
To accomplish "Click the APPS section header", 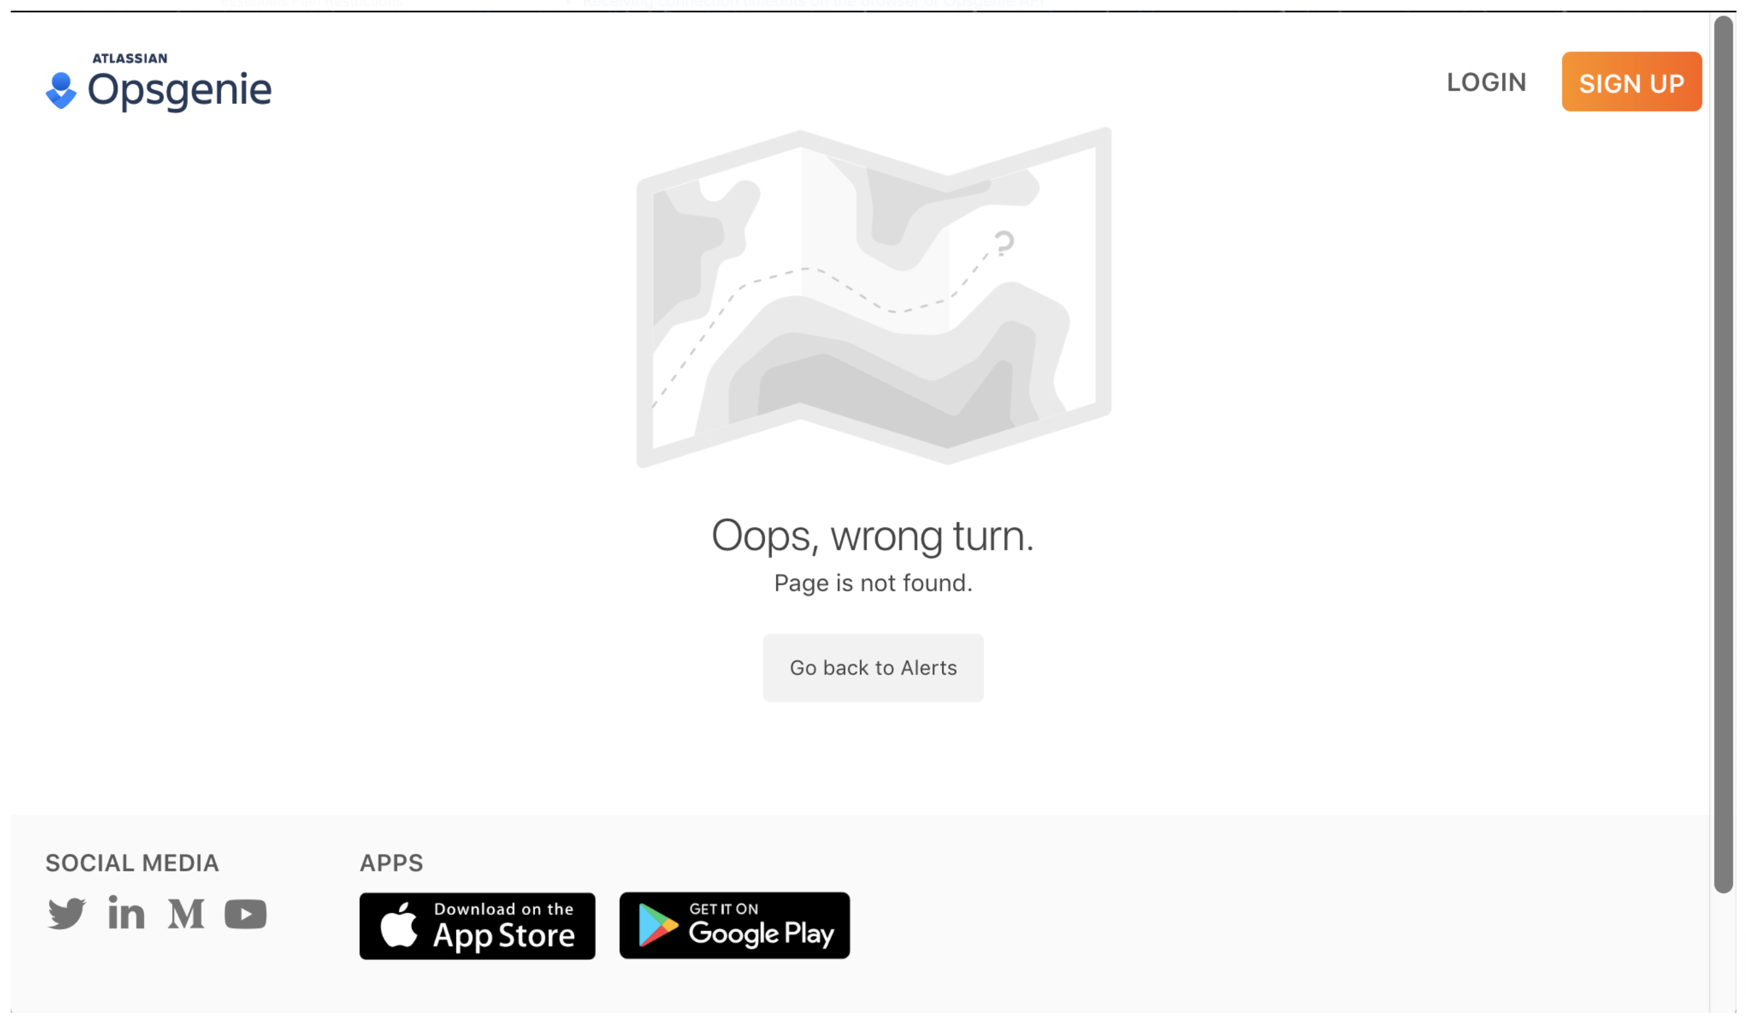I will point(392,863).
